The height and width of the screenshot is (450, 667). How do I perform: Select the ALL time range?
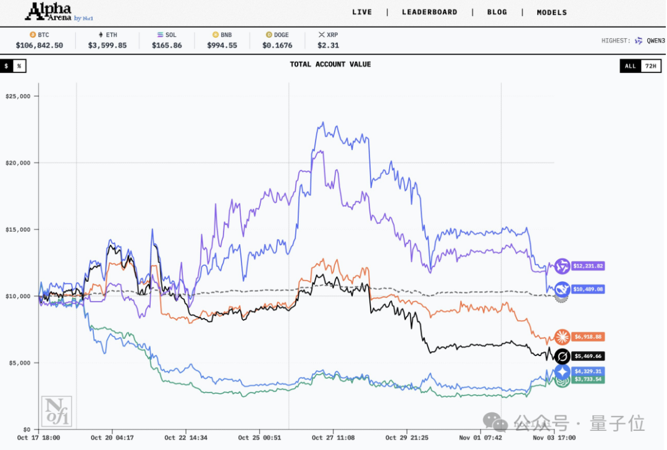(x=630, y=66)
